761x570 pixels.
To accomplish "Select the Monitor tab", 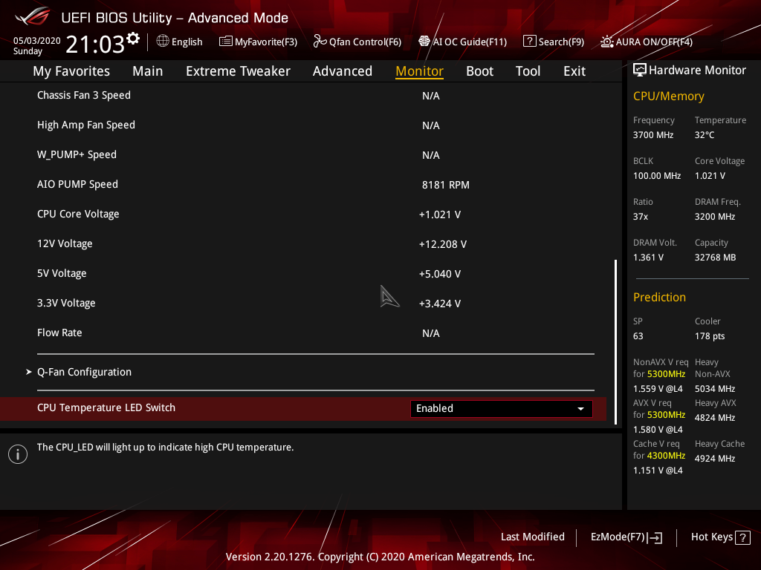I will point(419,71).
